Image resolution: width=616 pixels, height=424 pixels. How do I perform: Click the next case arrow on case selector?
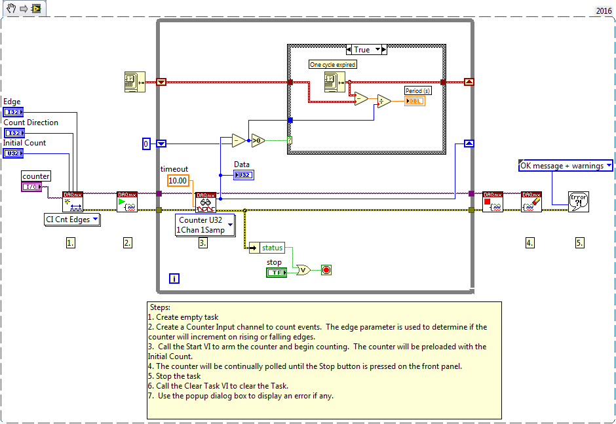tap(383, 50)
